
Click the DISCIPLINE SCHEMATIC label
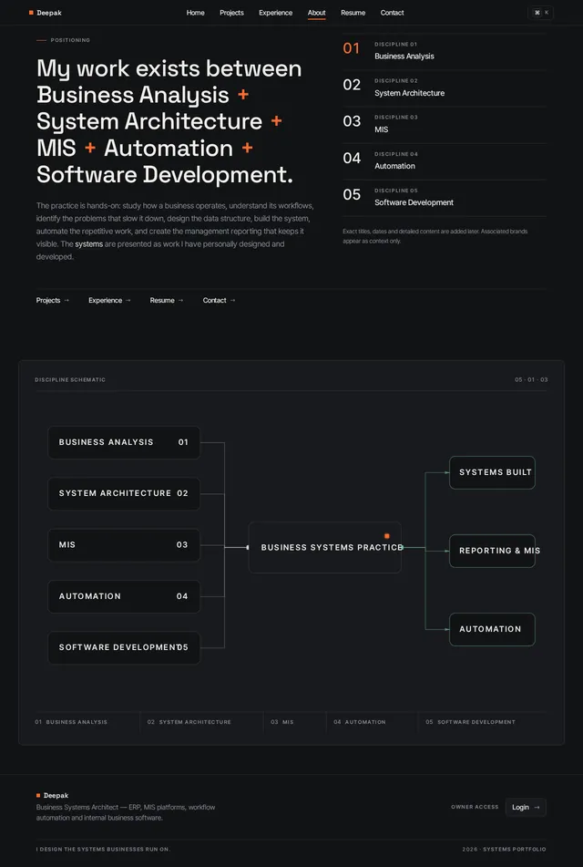[x=70, y=380]
